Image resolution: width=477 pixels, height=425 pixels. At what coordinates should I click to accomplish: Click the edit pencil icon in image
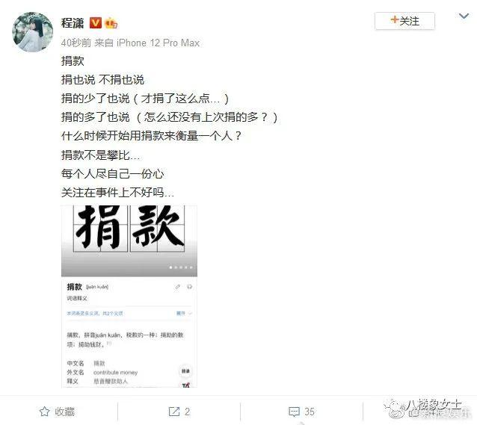tap(178, 287)
